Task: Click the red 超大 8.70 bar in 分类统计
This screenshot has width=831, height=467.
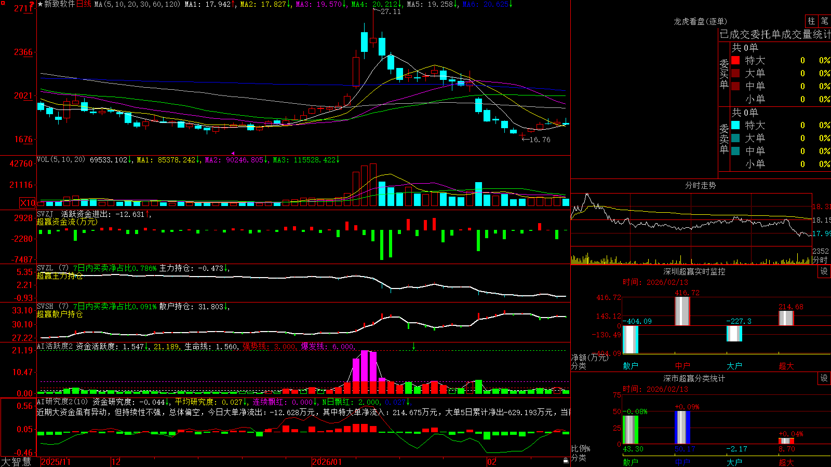Action: click(786, 441)
